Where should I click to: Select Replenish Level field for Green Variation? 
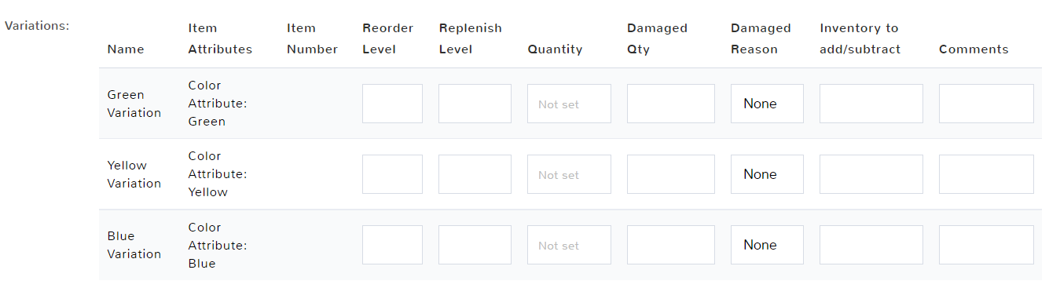pos(475,104)
